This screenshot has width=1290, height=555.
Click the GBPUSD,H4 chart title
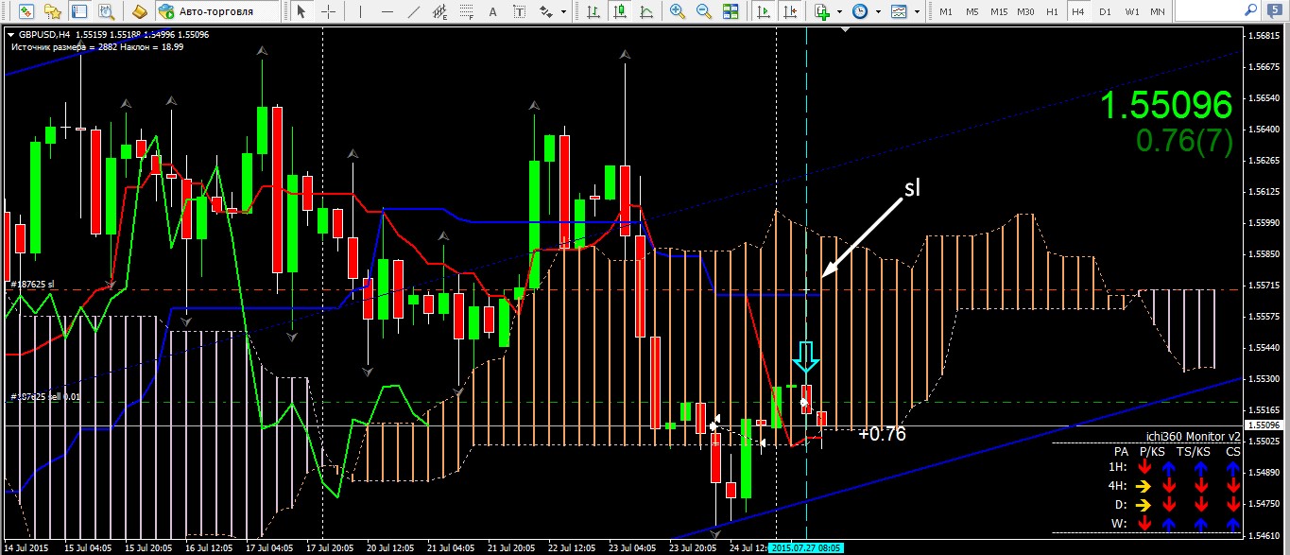pos(43,34)
